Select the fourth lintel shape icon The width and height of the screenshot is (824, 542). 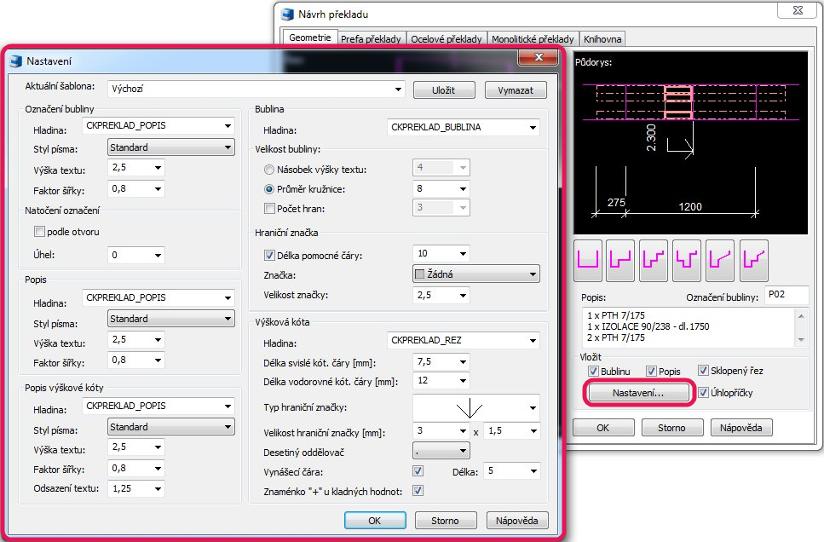tap(687, 260)
